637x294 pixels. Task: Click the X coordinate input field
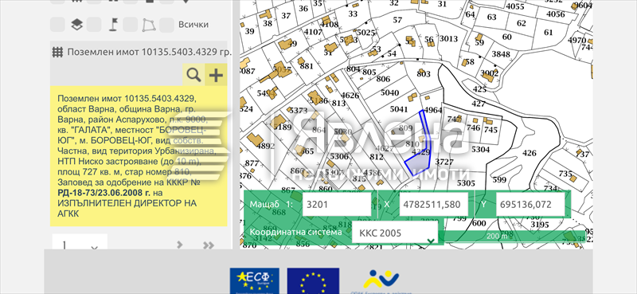(x=434, y=204)
